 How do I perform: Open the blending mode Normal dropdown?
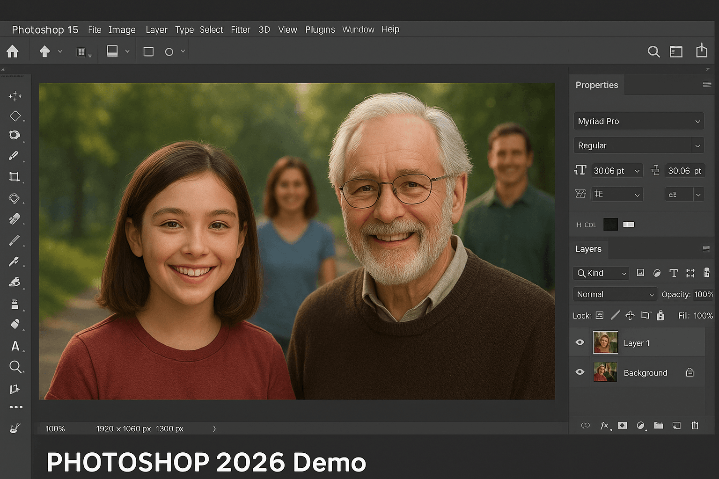point(615,294)
